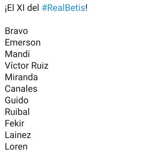Select the Guido text line
Screen dimensions: 153x154
click(16, 100)
